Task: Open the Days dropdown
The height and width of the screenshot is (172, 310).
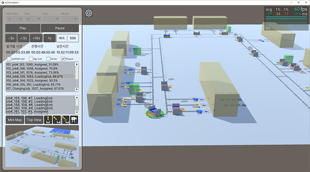Action: click(x=33, y=18)
